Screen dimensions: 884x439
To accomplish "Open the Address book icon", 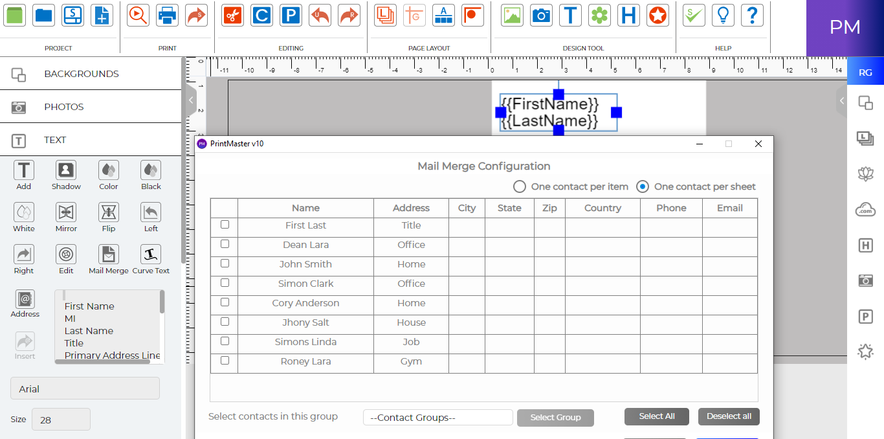I will (x=25, y=299).
